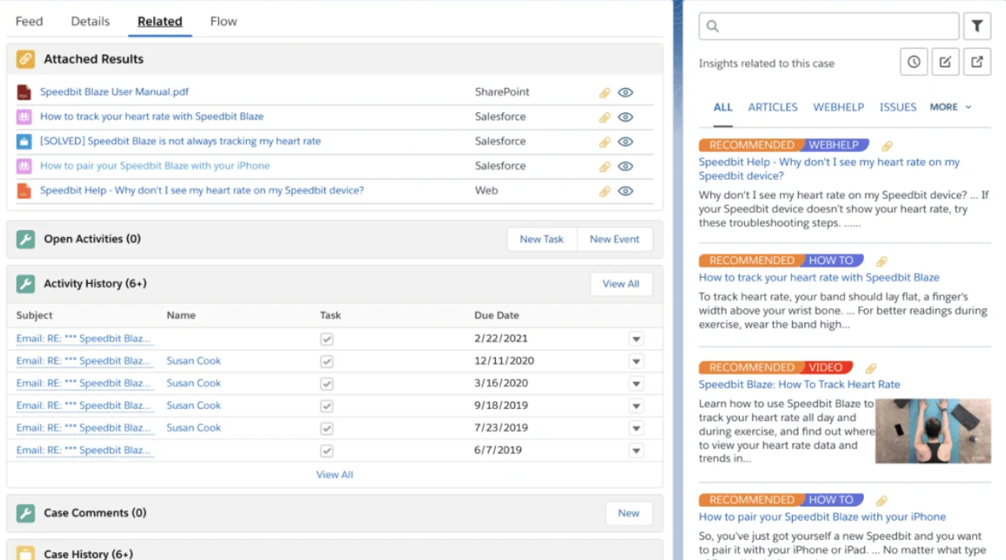This screenshot has height=560, width=1006.
Task: Open the filter icon in the search panel
Action: click(977, 26)
